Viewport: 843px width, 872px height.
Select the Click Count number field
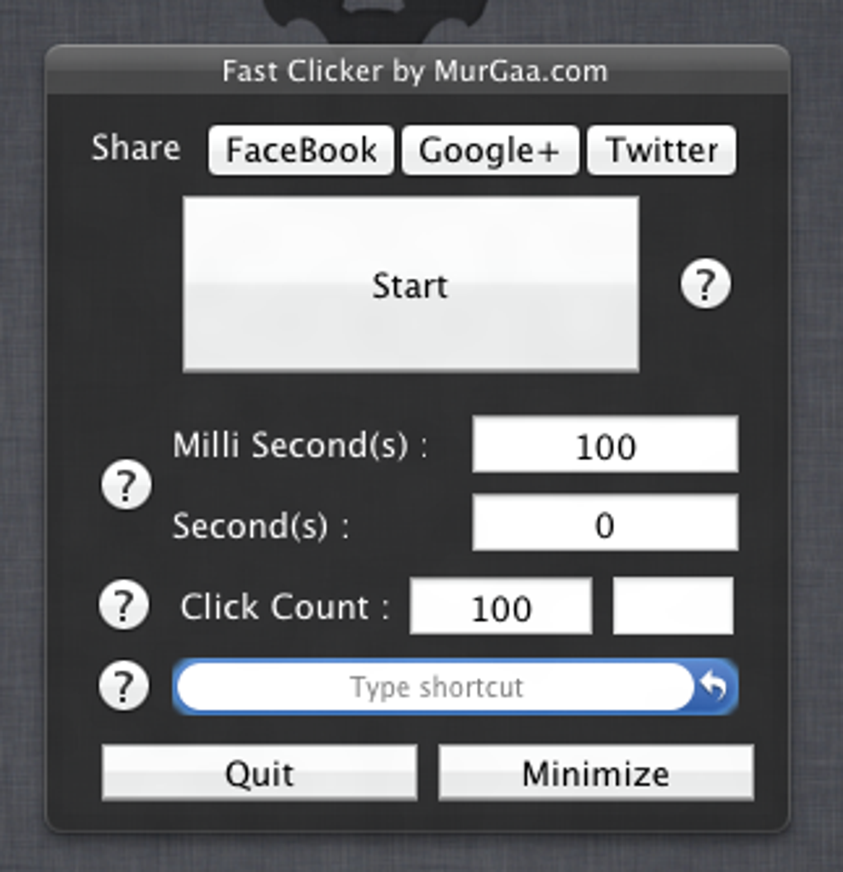pyautogui.click(x=501, y=607)
